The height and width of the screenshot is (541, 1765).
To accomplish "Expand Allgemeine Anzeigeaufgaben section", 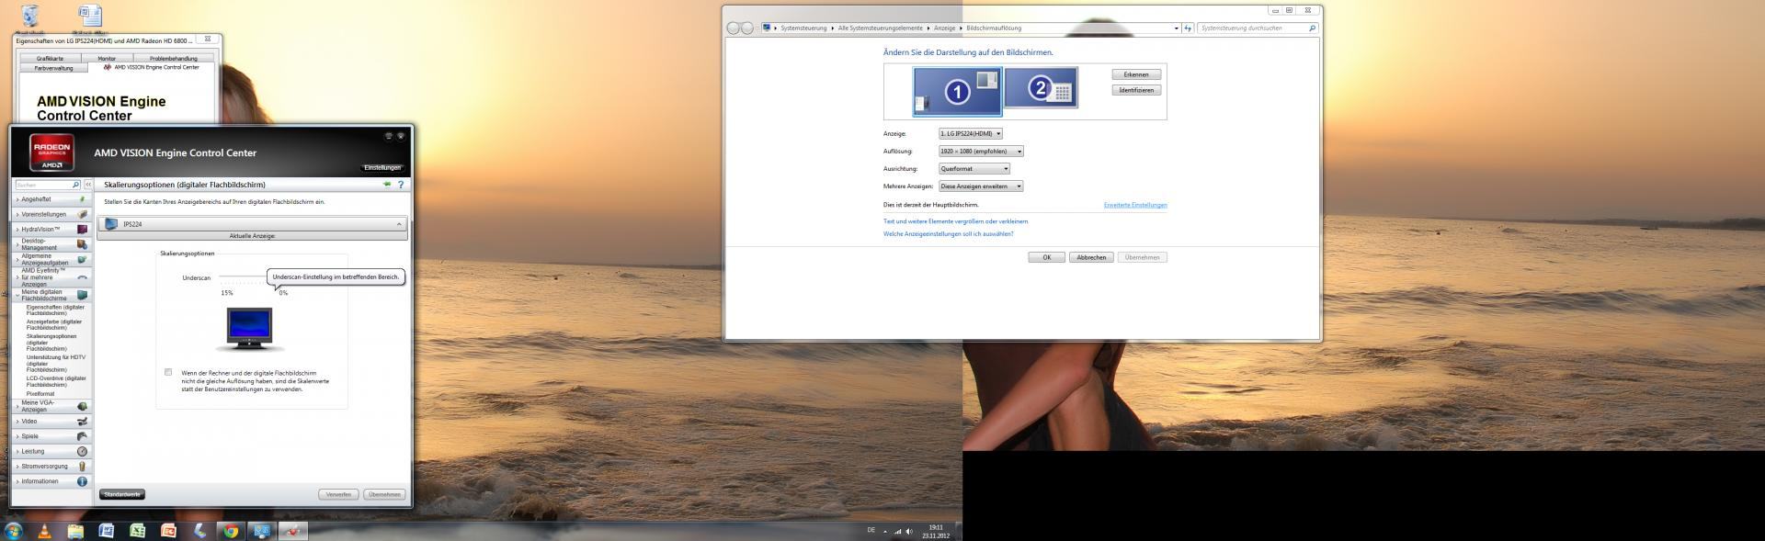I will (x=51, y=259).
